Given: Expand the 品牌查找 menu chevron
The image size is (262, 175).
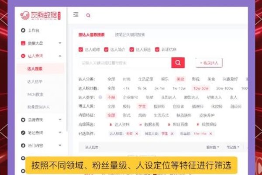Looking at the screenshot, I should (60, 119).
